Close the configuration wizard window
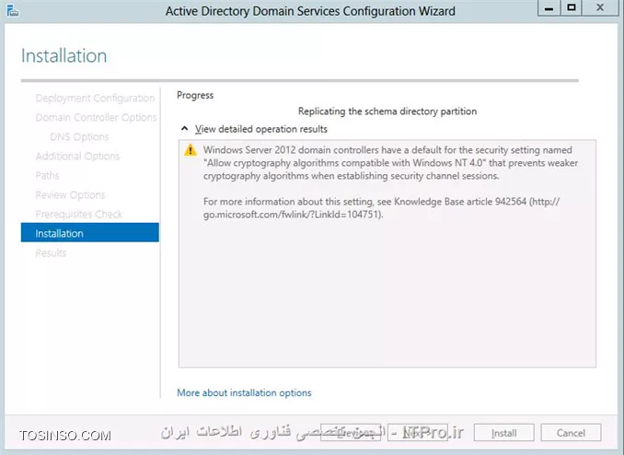The height and width of the screenshot is (455, 624). coord(600,8)
